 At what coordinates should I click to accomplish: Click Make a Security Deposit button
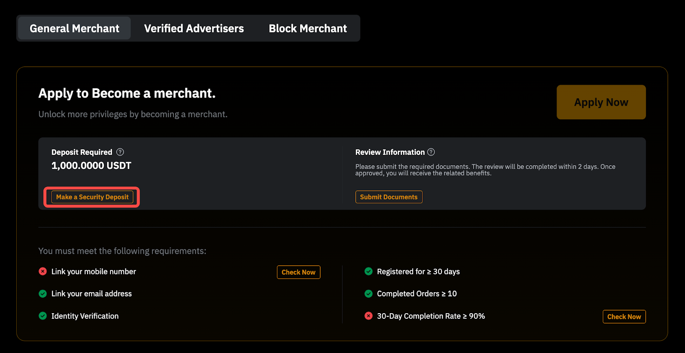click(x=92, y=197)
